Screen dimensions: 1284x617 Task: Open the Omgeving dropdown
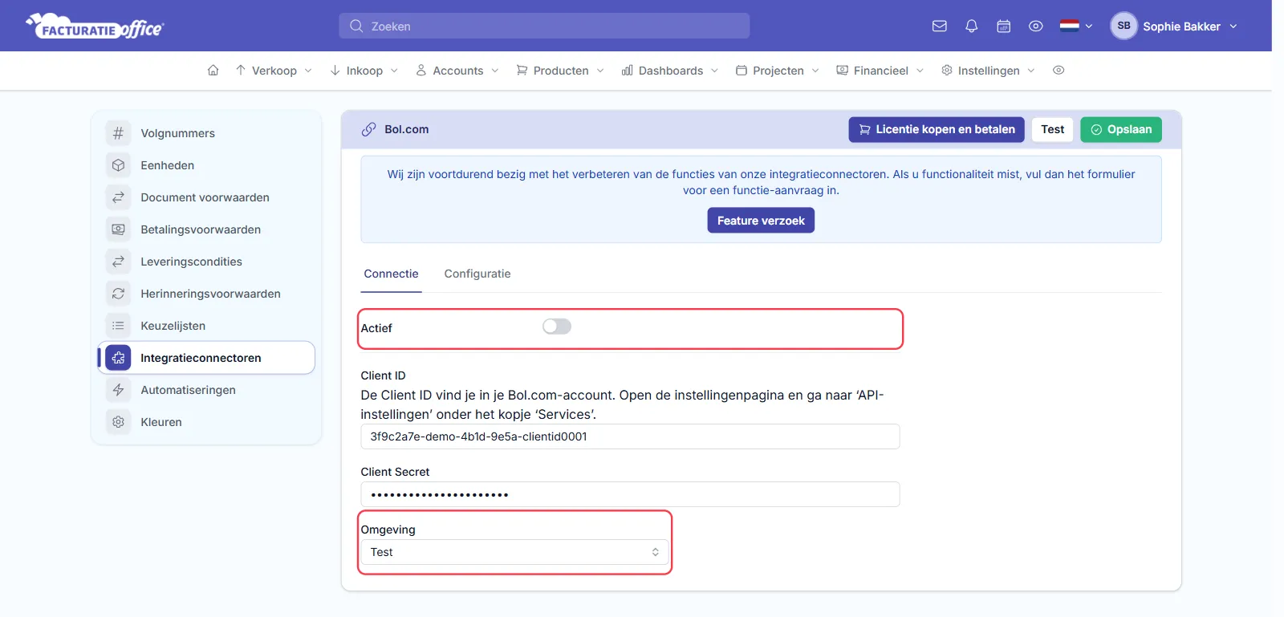514,552
